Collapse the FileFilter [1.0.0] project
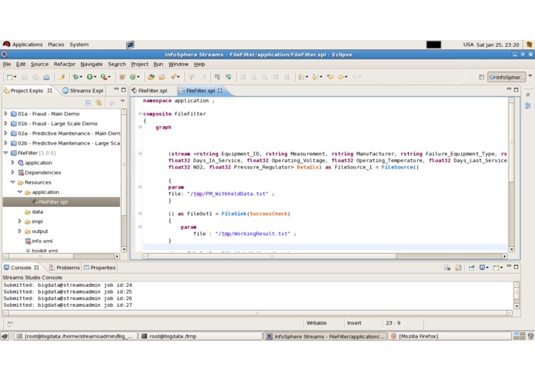 6,153
